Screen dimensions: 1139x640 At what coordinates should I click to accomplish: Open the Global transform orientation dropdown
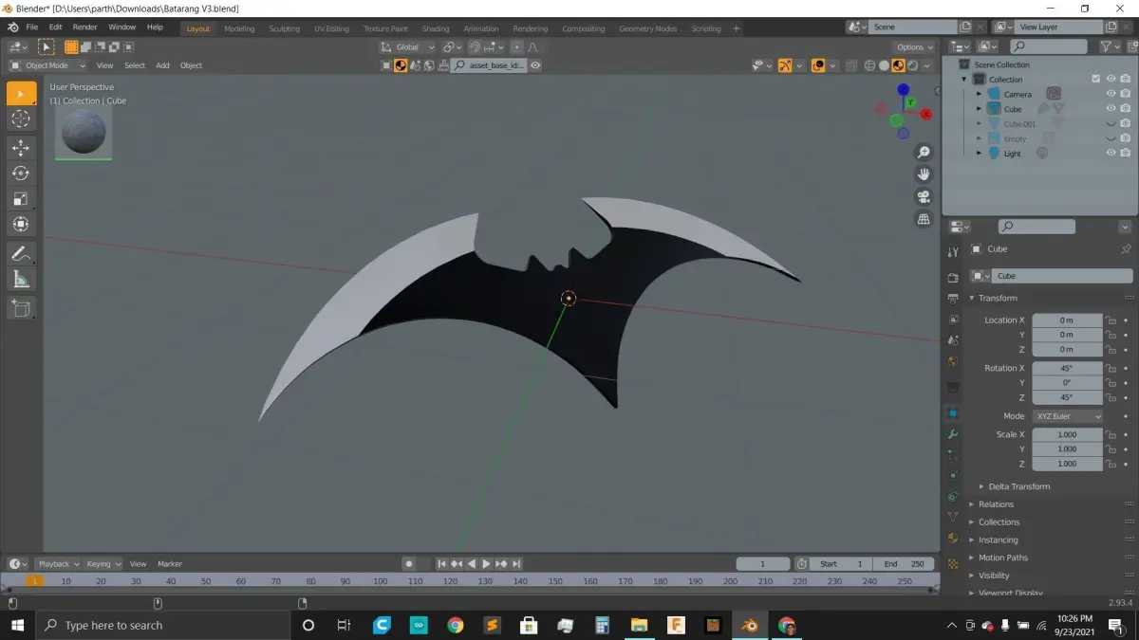407,46
